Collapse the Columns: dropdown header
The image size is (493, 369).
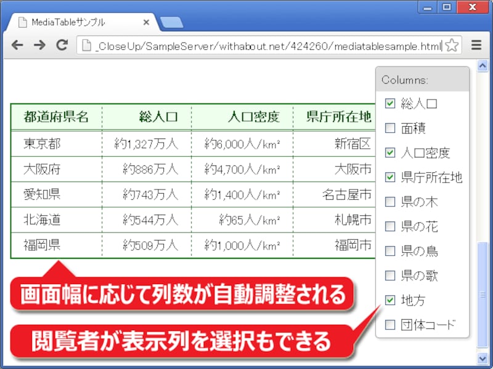click(422, 79)
